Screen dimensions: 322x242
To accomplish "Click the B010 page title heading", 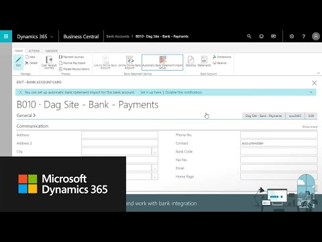I will coord(87,105).
